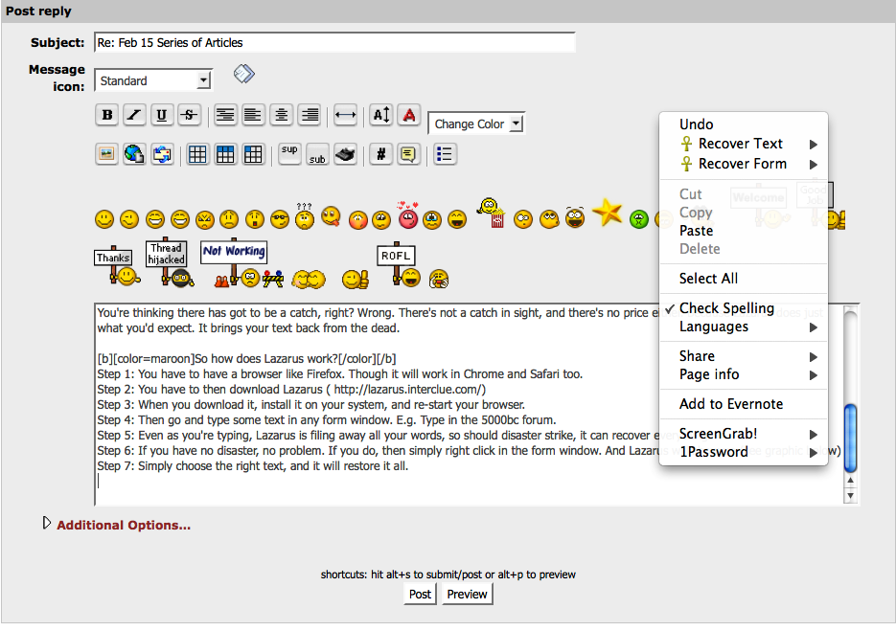Open the Change Color dropdown

click(x=476, y=124)
